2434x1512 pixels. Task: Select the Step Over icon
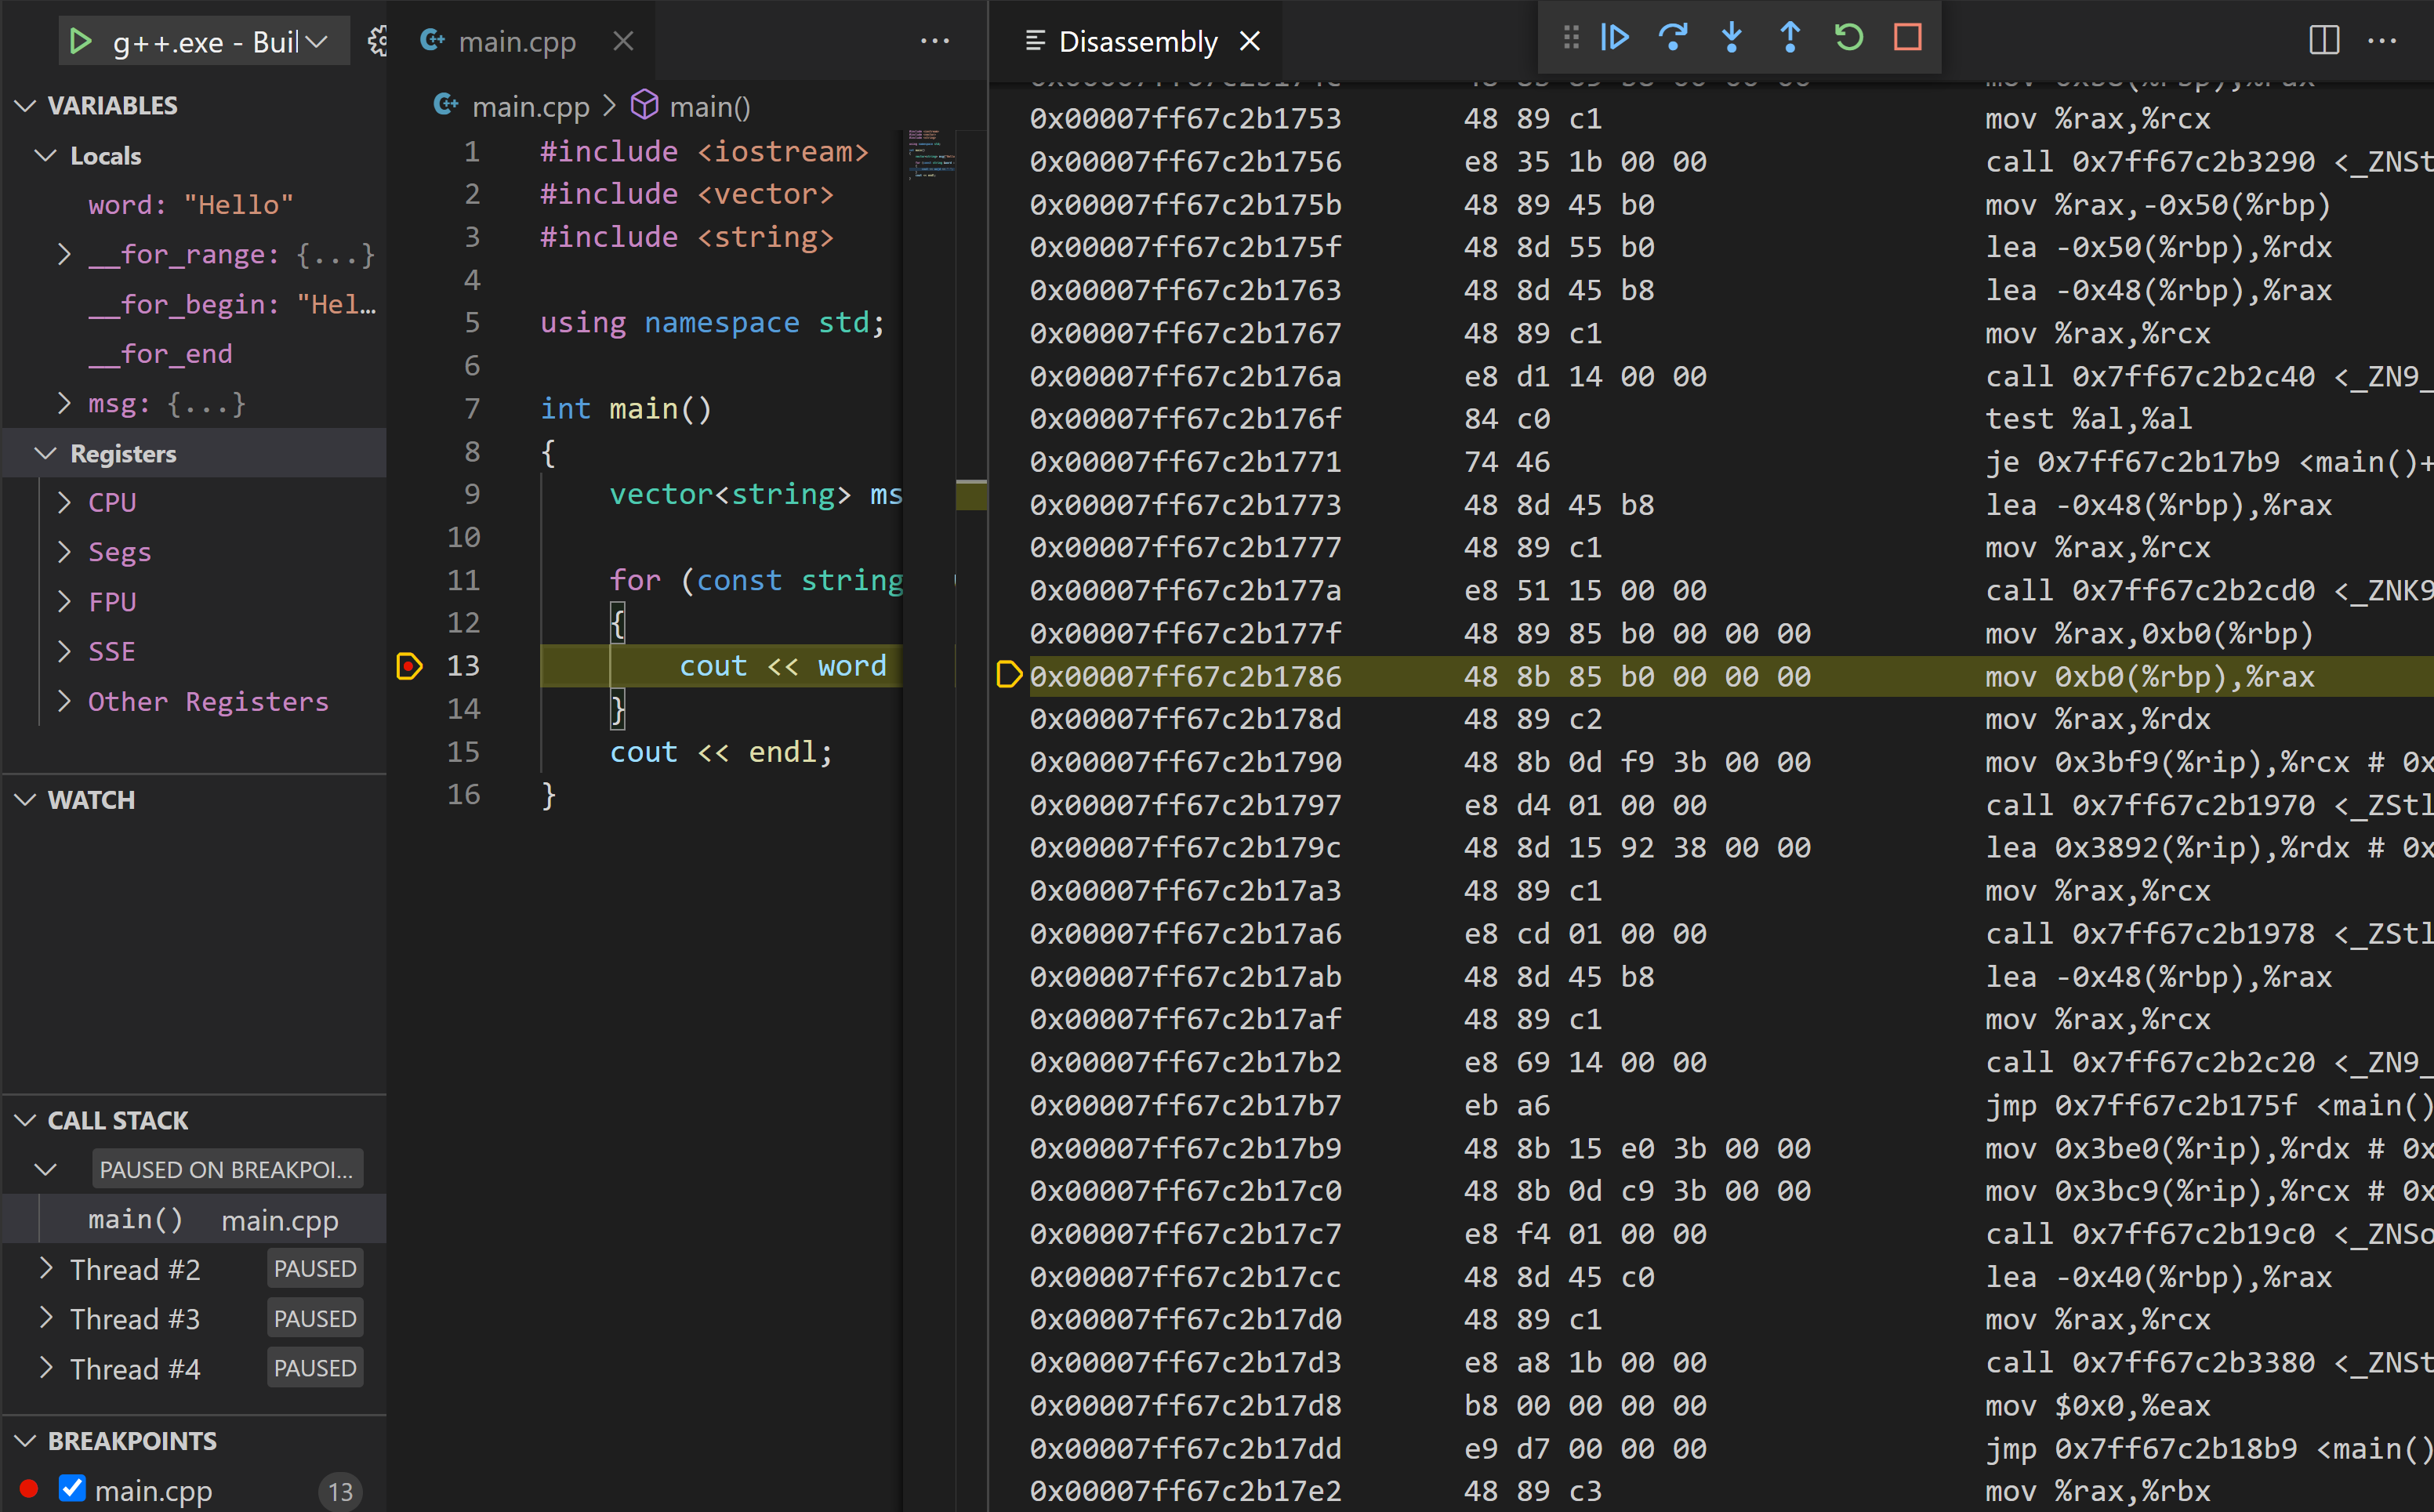(x=1673, y=38)
